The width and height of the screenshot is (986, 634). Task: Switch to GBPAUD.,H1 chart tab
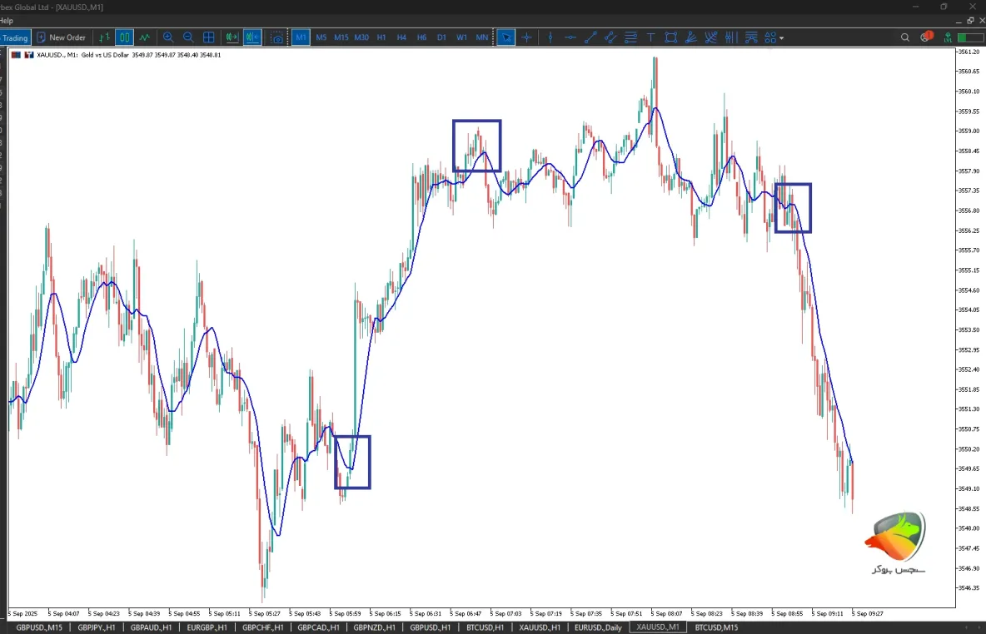coord(151,627)
